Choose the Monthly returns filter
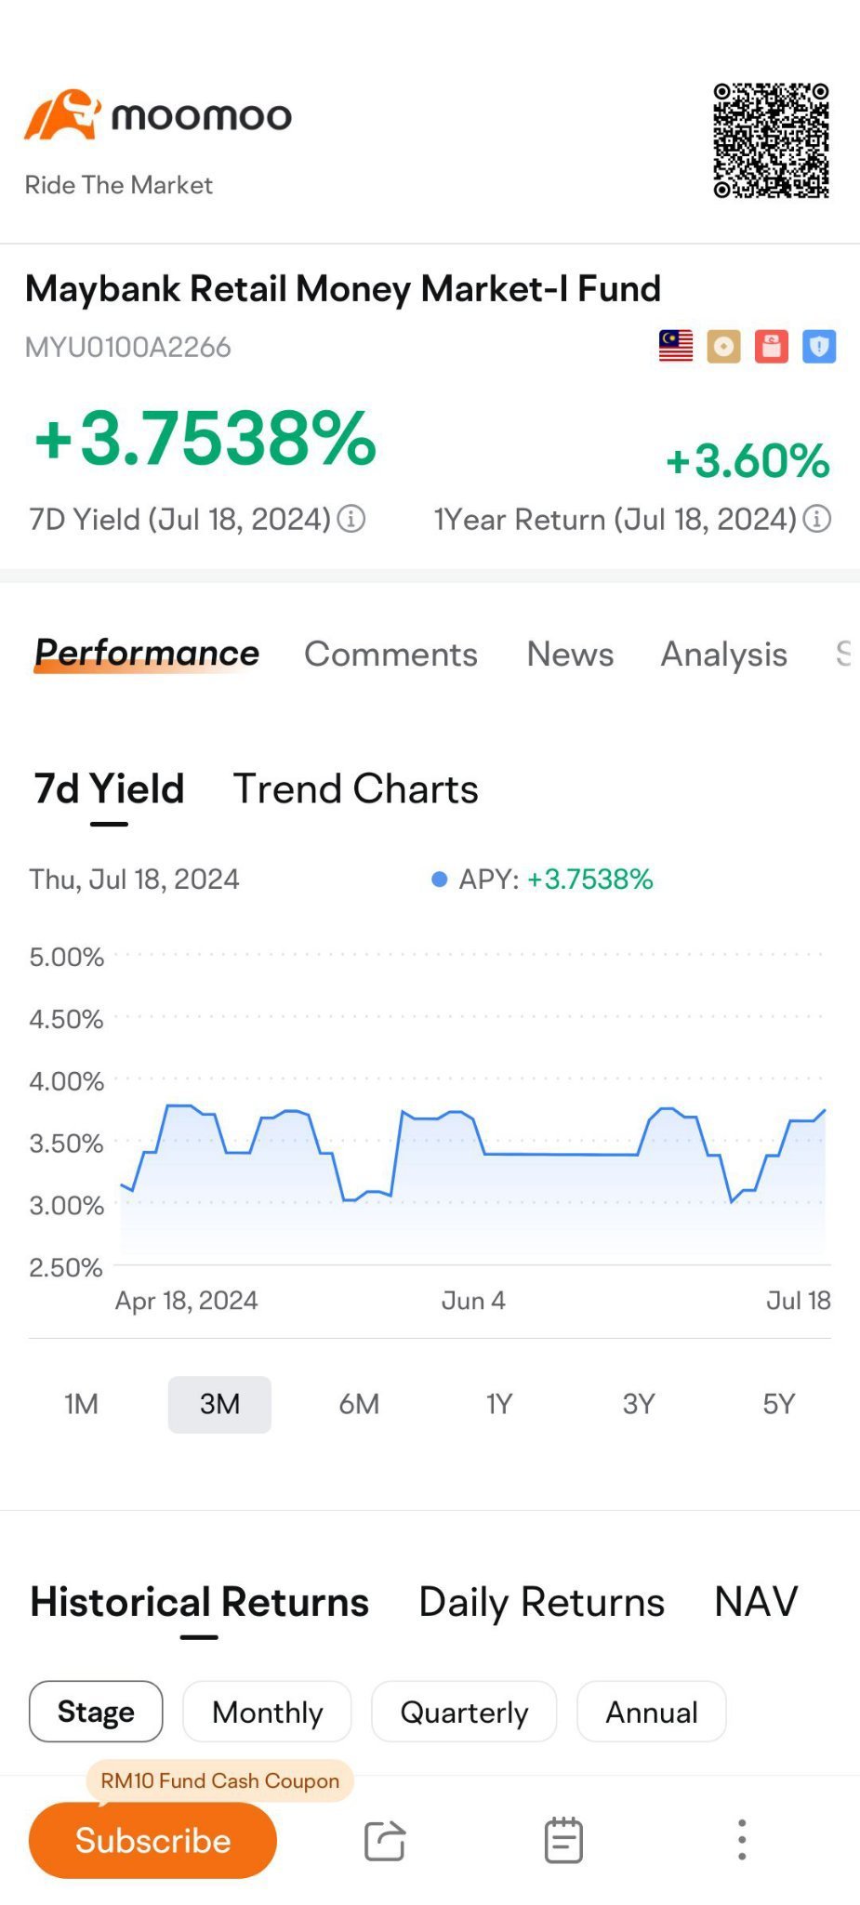This screenshot has width=860, height=1905. (267, 1712)
